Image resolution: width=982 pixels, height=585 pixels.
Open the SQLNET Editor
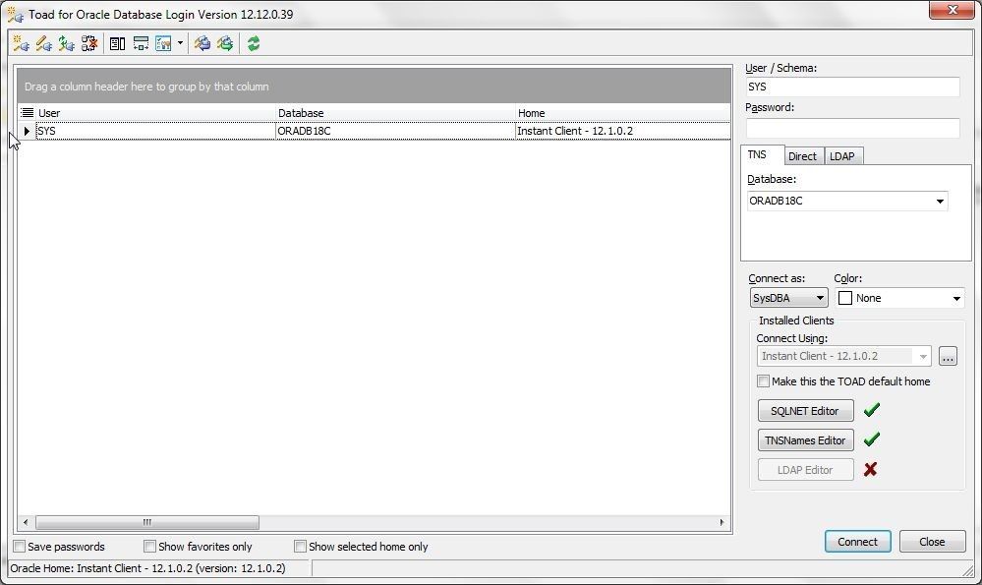pyautogui.click(x=805, y=411)
